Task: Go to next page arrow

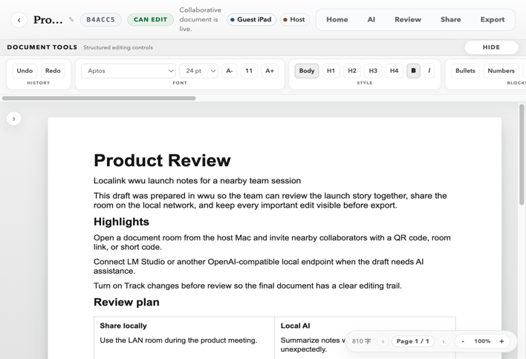Action: (443, 341)
